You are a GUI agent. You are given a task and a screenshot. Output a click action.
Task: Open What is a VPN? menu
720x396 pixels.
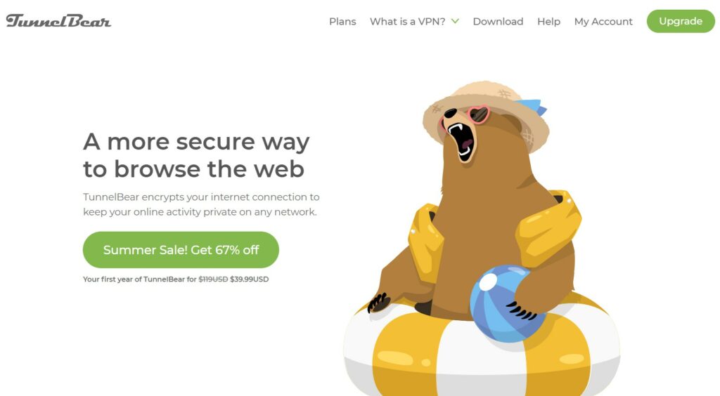(x=408, y=22)
